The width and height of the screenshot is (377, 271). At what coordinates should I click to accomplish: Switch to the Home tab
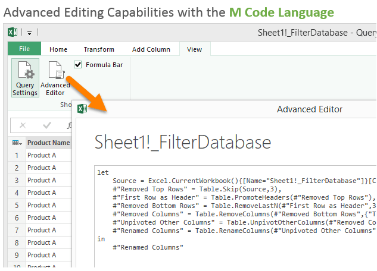click(x=58, y=49)
